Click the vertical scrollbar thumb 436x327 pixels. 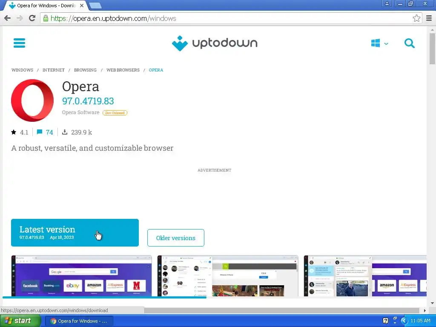433,49
